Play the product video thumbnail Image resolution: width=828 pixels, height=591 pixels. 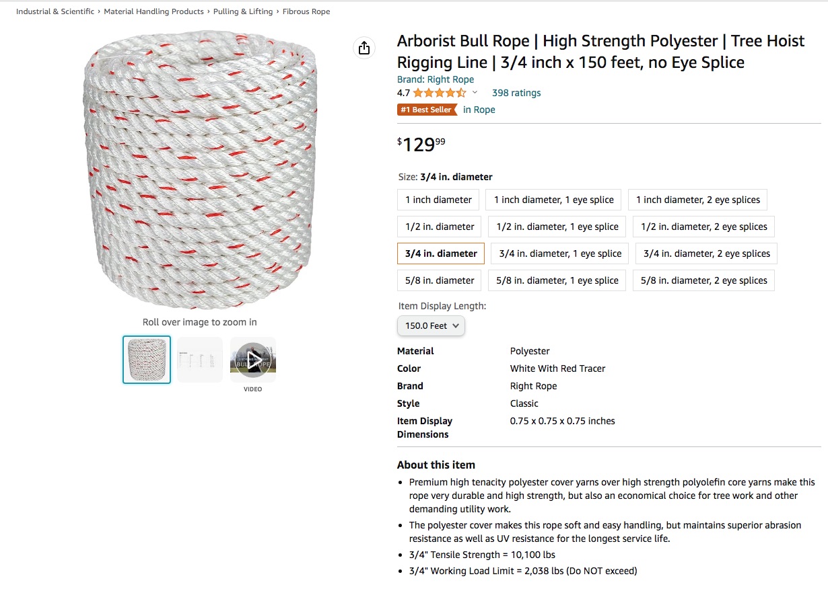click(253, 360)
